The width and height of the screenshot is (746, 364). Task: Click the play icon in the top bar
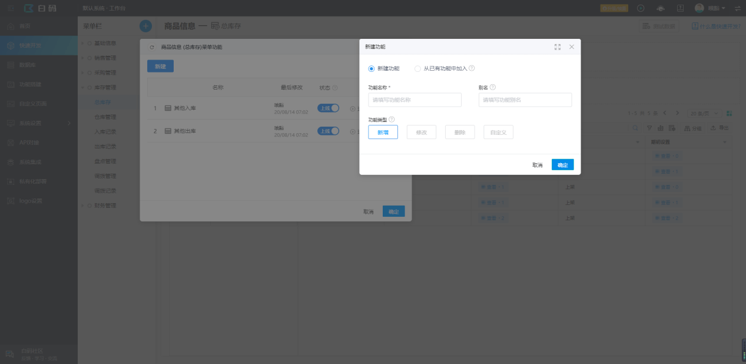[641, 8]
